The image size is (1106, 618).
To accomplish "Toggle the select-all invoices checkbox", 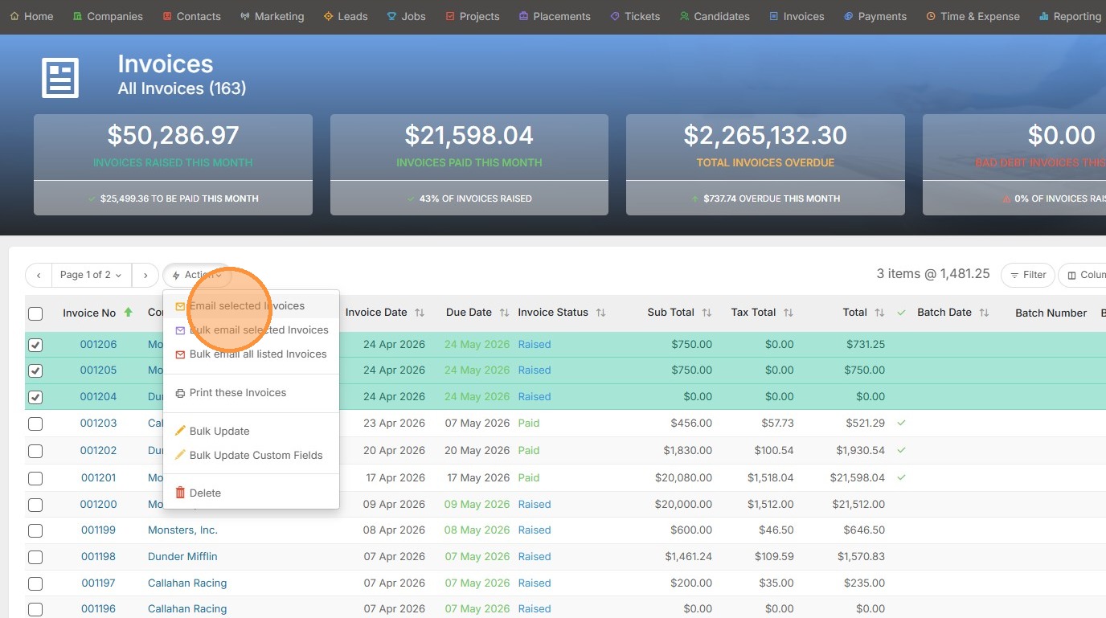I will coord(35,313).
